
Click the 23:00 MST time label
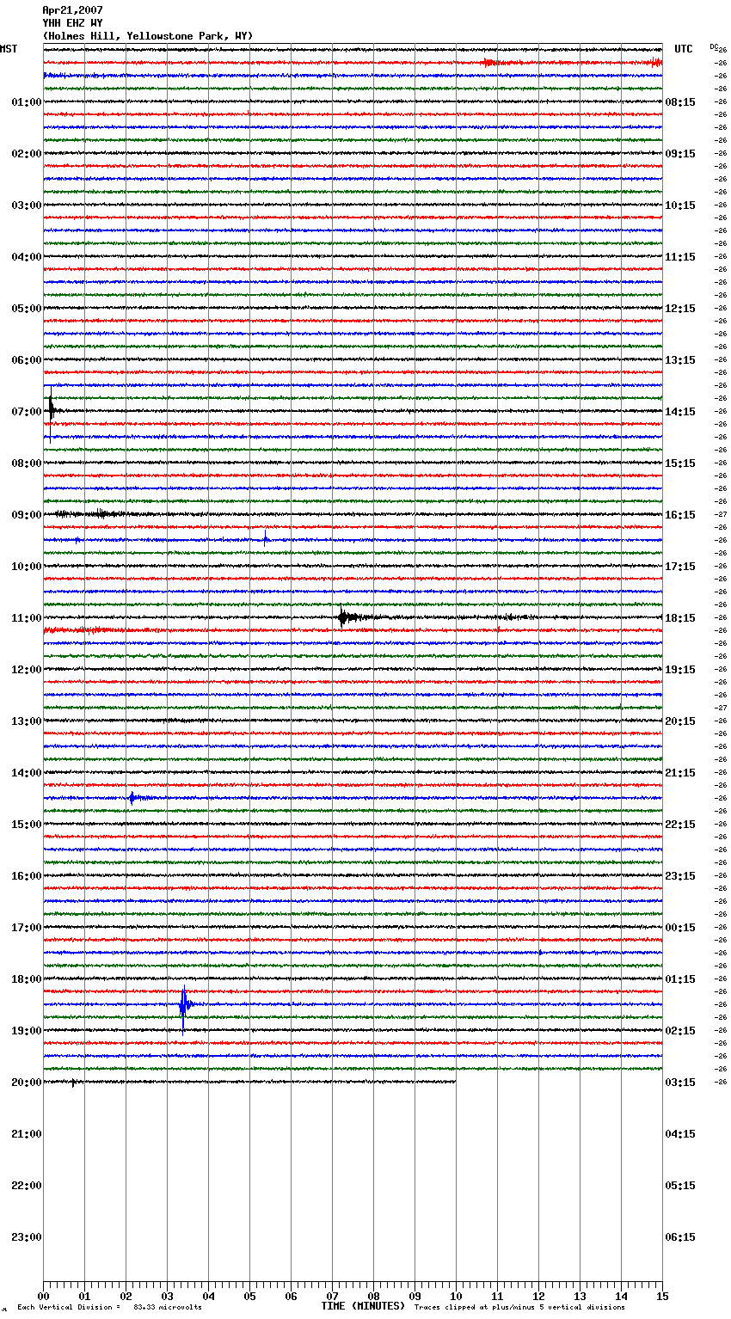(27, 1237)
